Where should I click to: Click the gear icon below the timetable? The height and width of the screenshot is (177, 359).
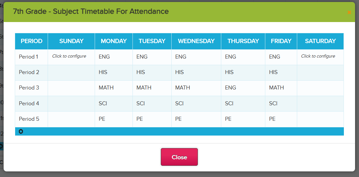coord(21,131)
